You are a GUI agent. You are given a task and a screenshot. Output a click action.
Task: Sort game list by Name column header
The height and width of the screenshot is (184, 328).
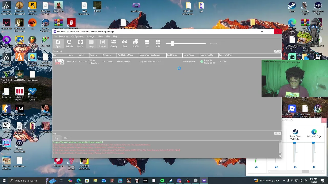click(72, 55)
